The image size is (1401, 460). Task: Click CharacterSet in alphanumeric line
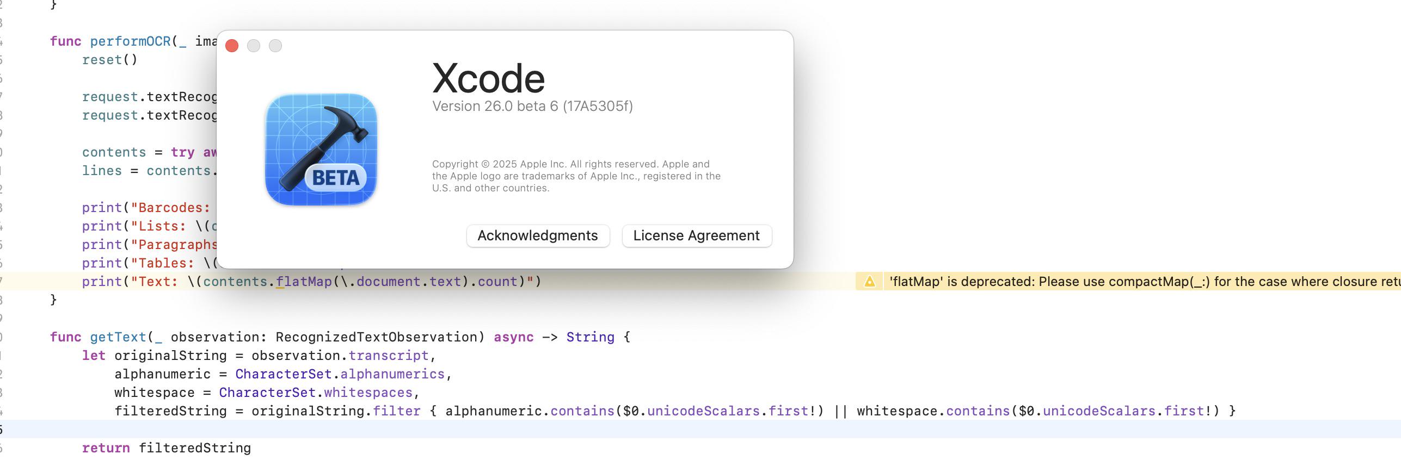283,374
